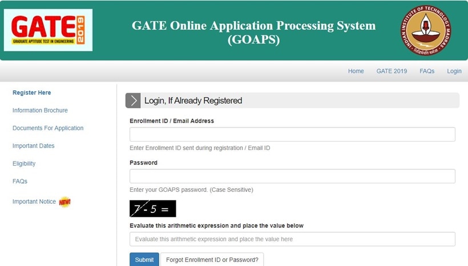
Task: Click the NEW badge next to Important Notice
Action: 64,202
